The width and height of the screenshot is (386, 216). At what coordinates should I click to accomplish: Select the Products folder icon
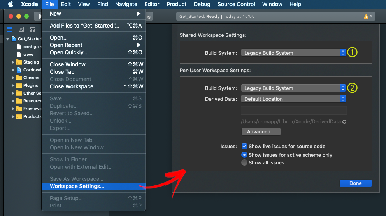pos(19,116)
